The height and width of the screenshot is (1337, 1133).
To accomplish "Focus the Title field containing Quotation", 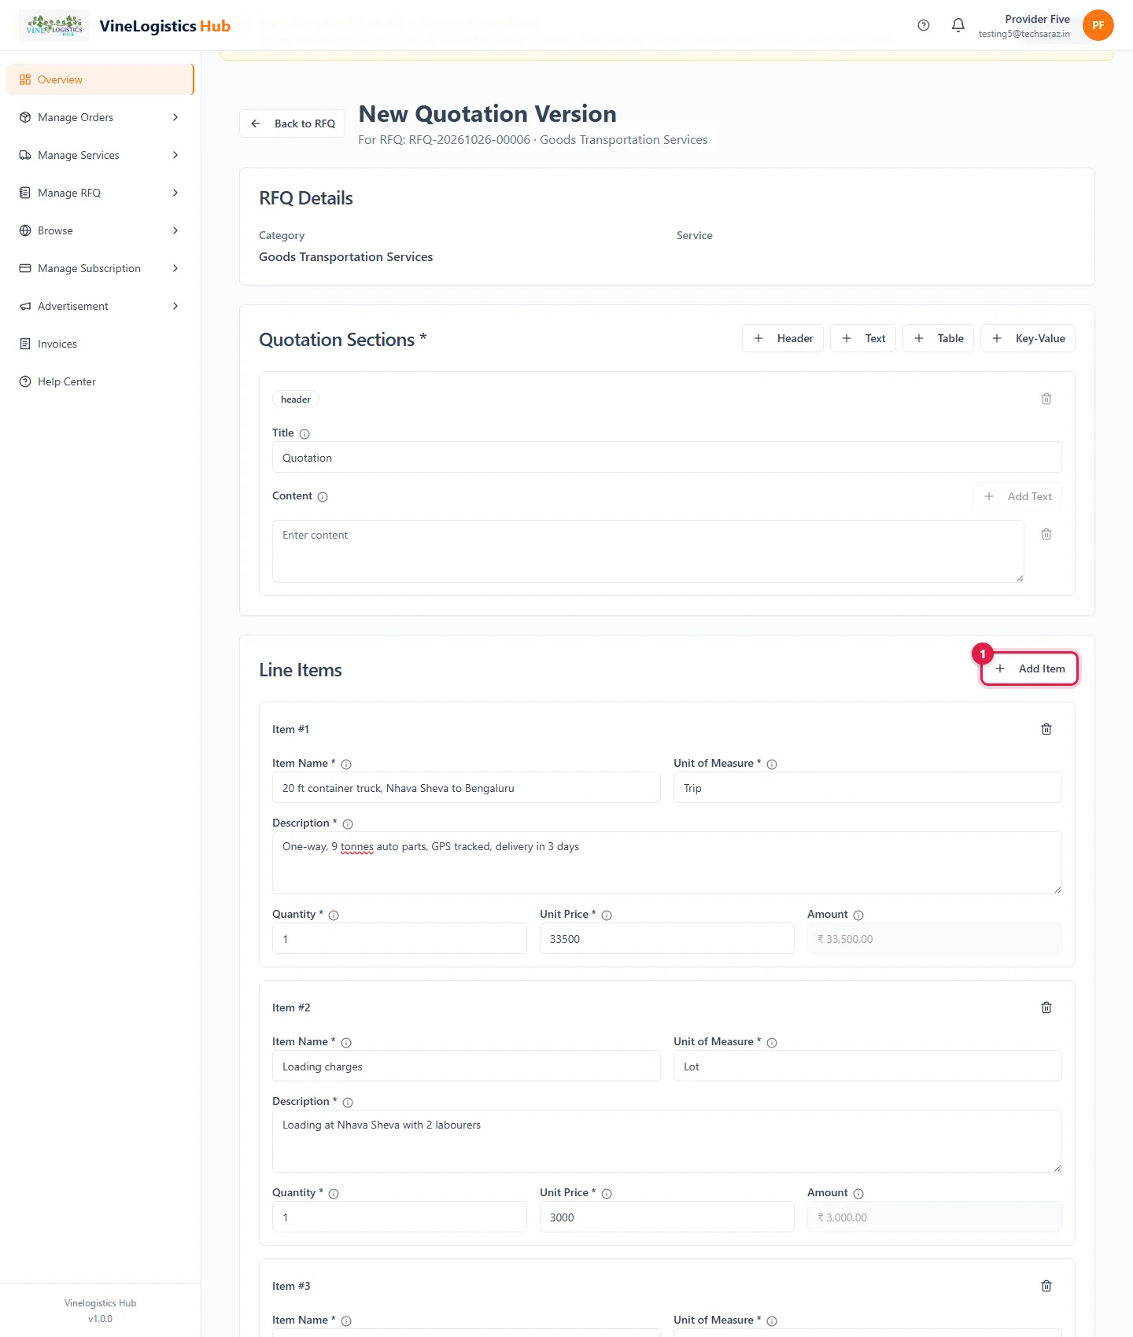I will 667,457.
